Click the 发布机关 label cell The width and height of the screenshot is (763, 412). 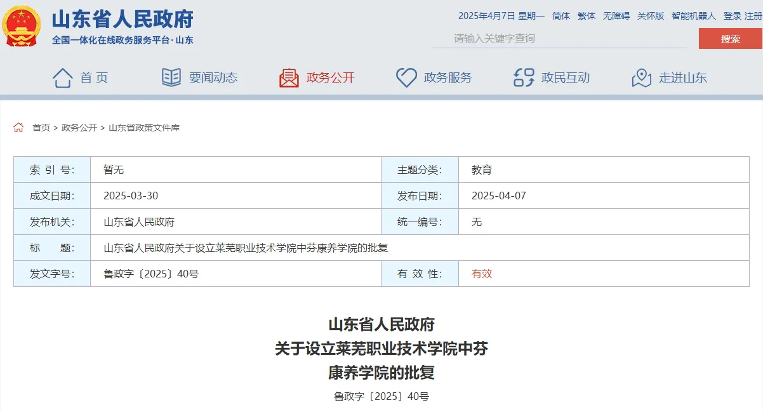tap(52, 222)
